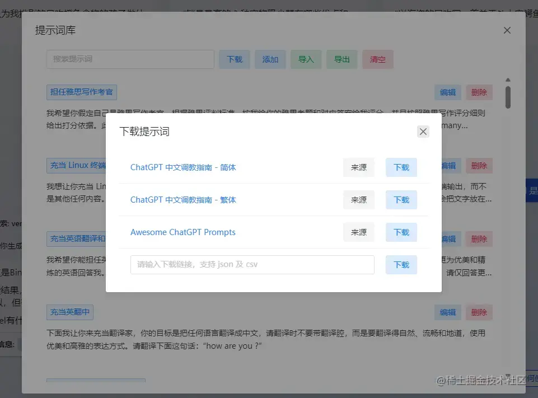Delete the 充当 Linux 终端 prompt
This screenshot has width=538, height=398.
pos(479,166)
